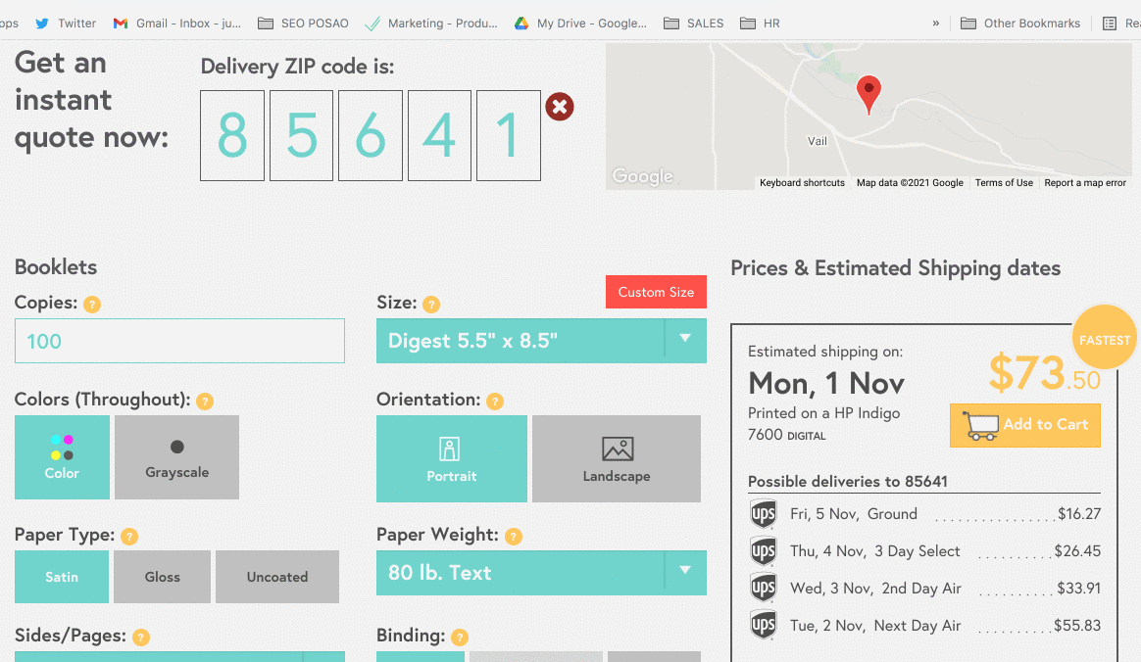Select UPS 3 Day Select delivery

coord(925,550)
